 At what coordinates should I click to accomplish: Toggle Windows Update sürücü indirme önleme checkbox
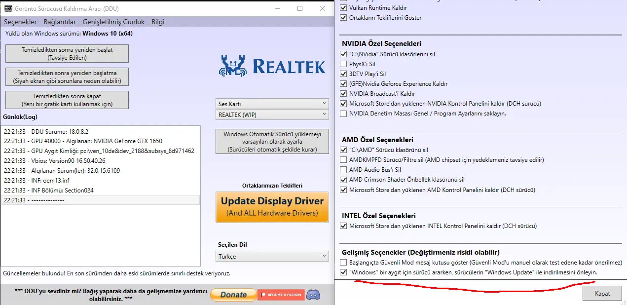click(344, 272)
